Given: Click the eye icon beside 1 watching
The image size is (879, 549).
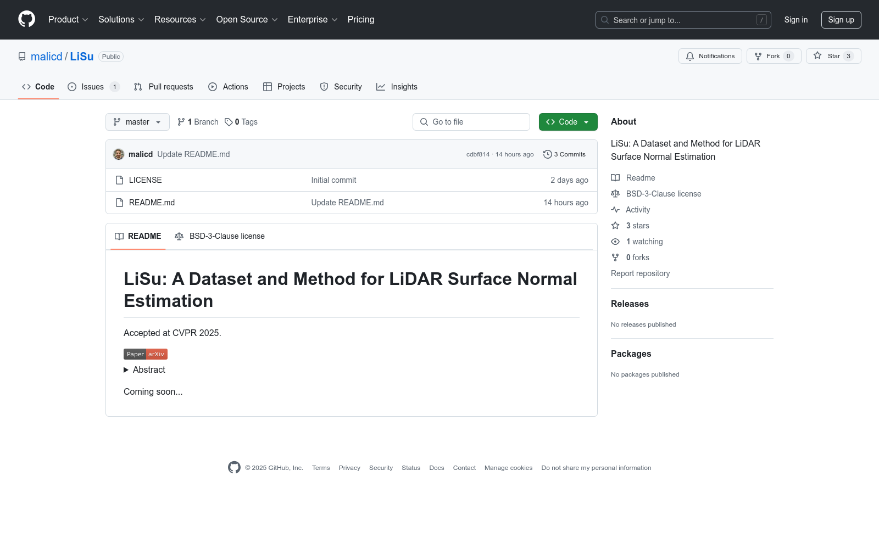Looking at the screenshot, I should click(x=615, y=242).
